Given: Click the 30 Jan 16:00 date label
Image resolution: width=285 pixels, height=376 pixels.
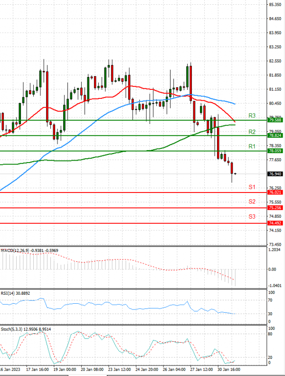Looking at the screenshot, I should (x=228, y=369).
